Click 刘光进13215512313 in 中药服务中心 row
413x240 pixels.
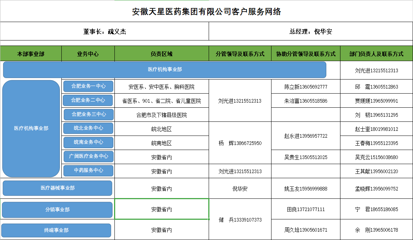(240, 171)
